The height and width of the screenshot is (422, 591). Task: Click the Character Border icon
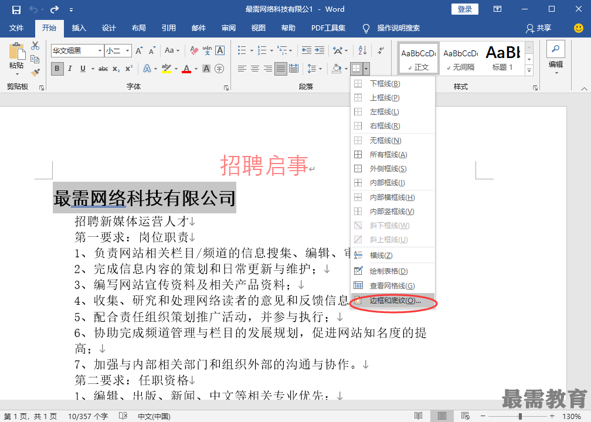coord(220,50)
